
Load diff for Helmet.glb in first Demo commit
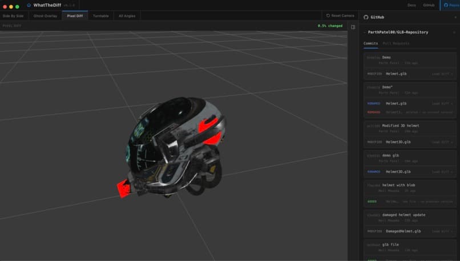(442, 74)
